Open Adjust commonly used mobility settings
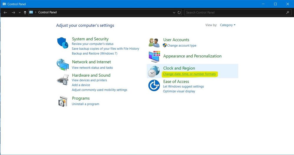 click(x=99, y=90)
